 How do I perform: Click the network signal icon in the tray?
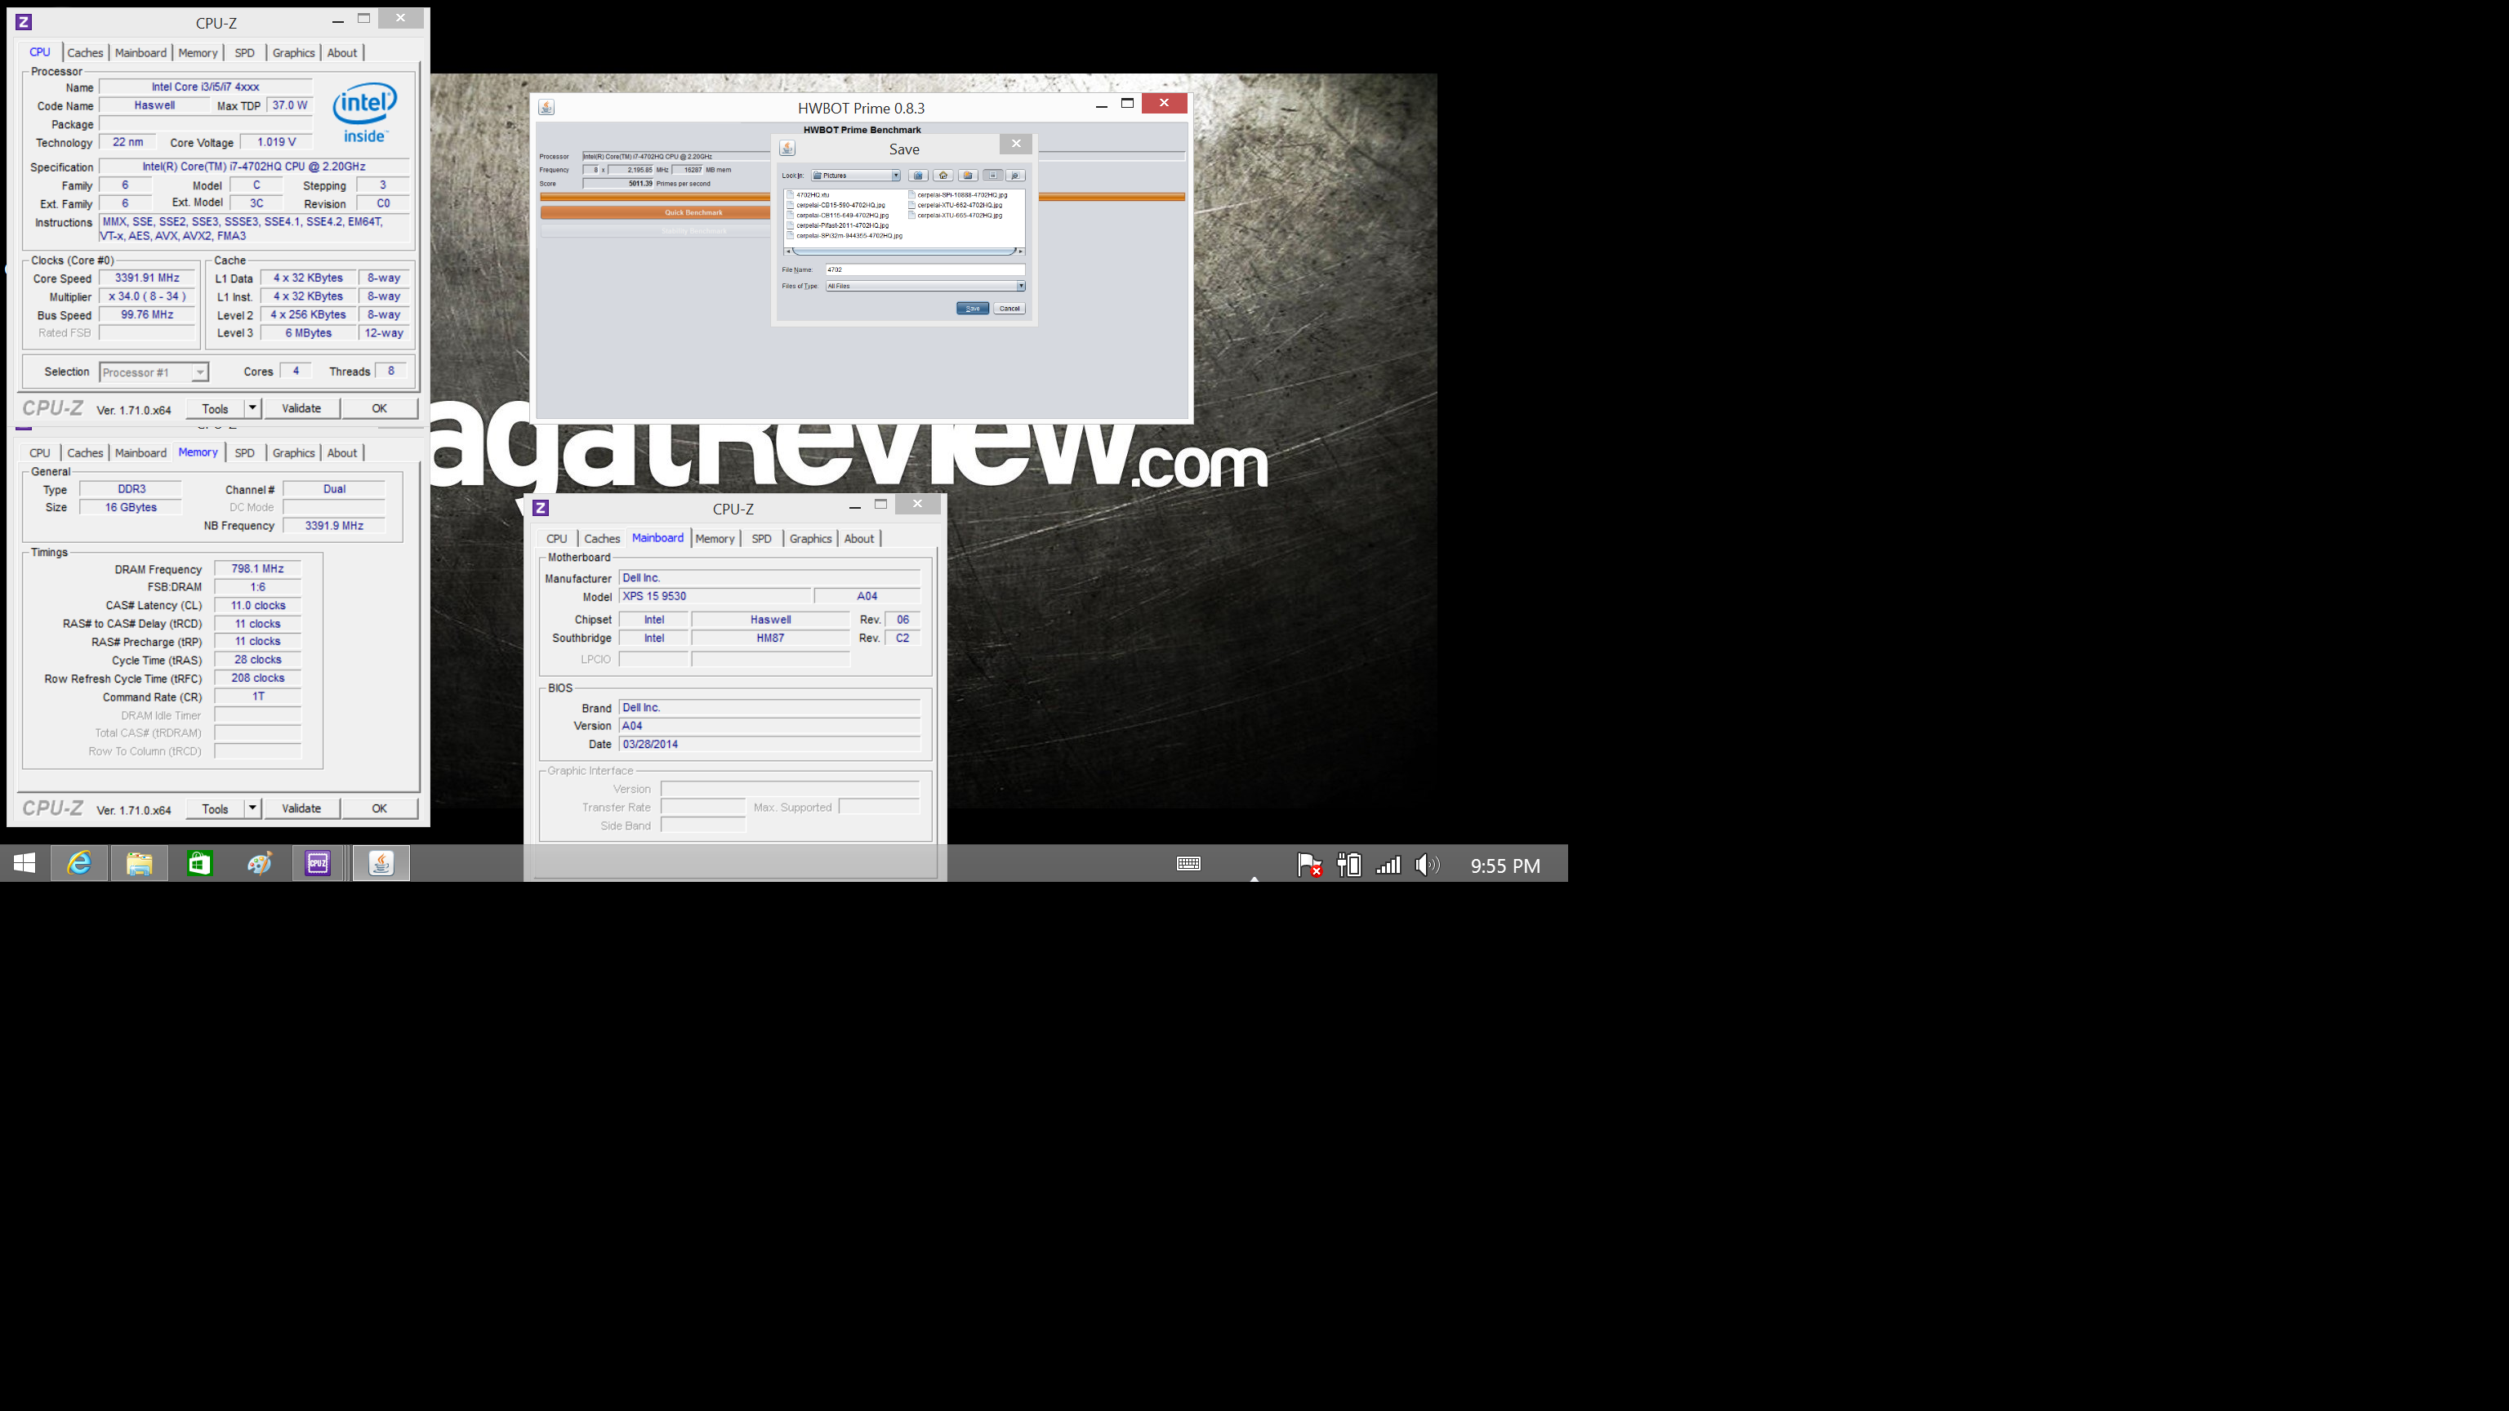[x=1388, y=865]
